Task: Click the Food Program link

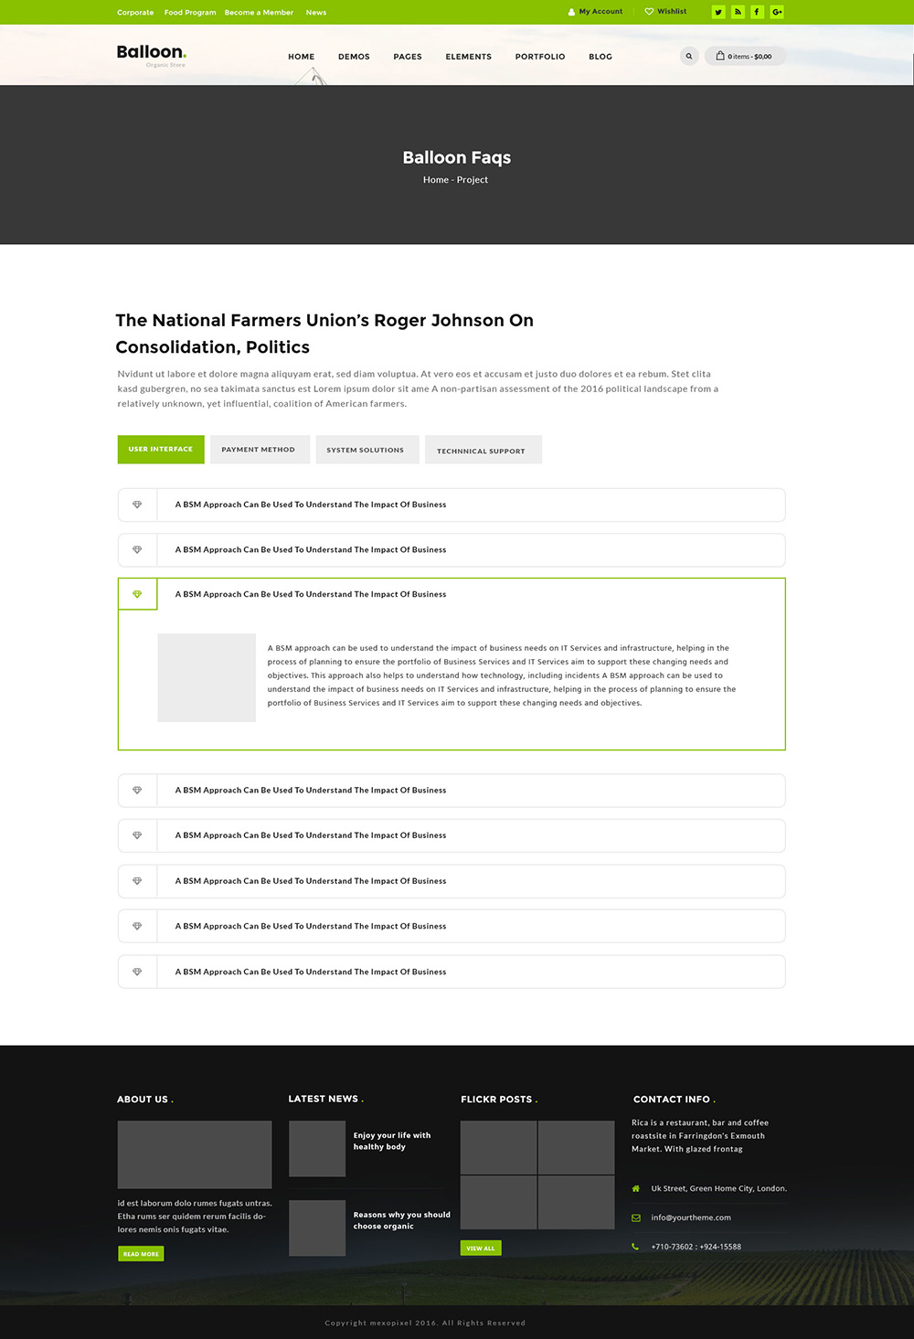Action: [190, 13]
